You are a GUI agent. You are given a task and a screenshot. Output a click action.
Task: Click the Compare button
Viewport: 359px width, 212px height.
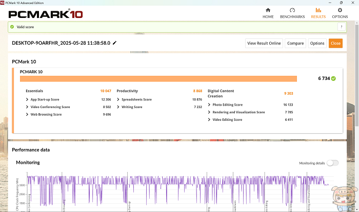point(295,43)
